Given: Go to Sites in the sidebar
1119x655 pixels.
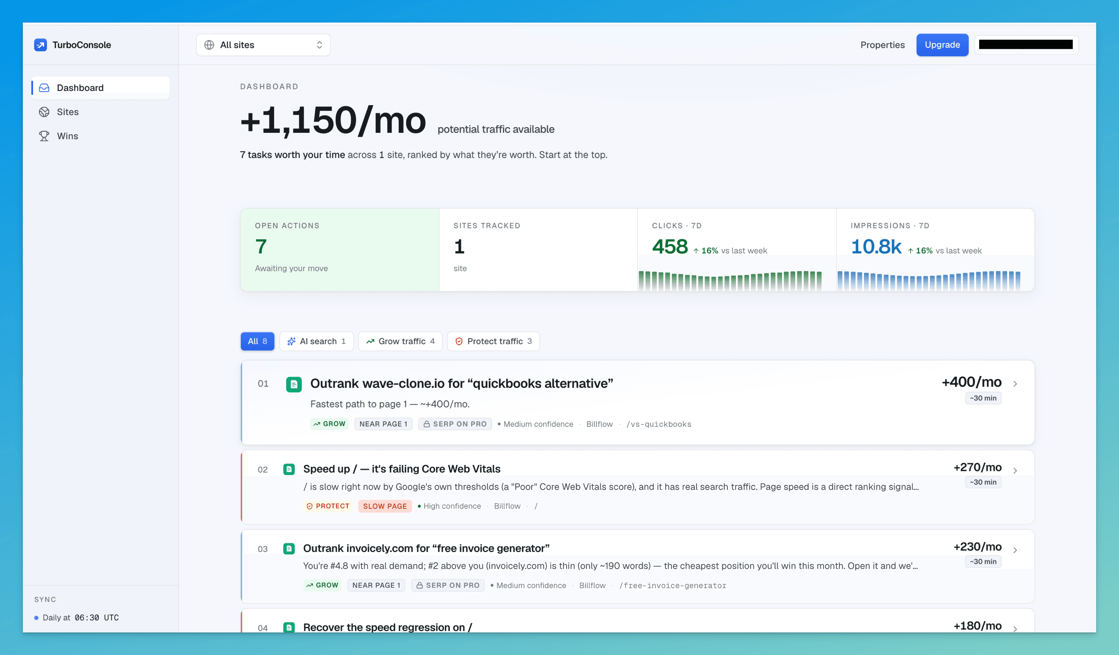Looking at the screenshot, I should [100, 112].
